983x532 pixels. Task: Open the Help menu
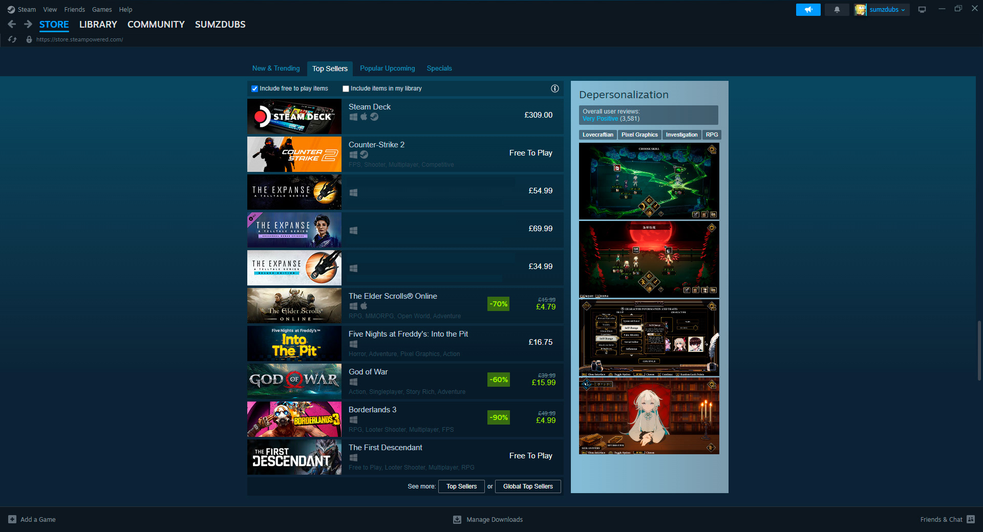click(x=125, y=10)
